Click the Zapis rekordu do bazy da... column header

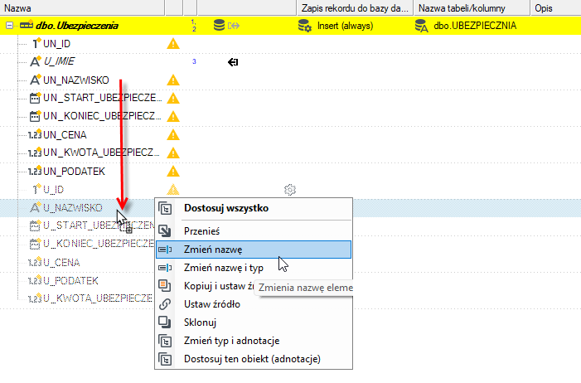[x=355, y=7]
